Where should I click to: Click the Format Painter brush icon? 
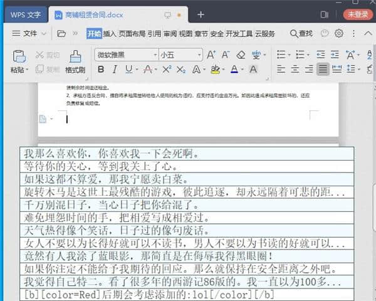click(x=75, y=57)
